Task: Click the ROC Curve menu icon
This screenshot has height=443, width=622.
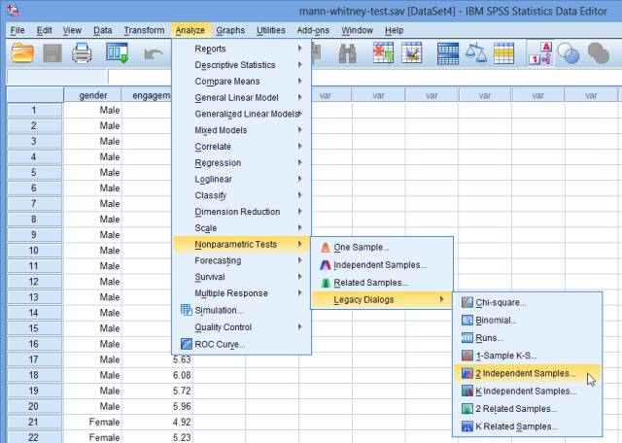Action: click(186, 344)
